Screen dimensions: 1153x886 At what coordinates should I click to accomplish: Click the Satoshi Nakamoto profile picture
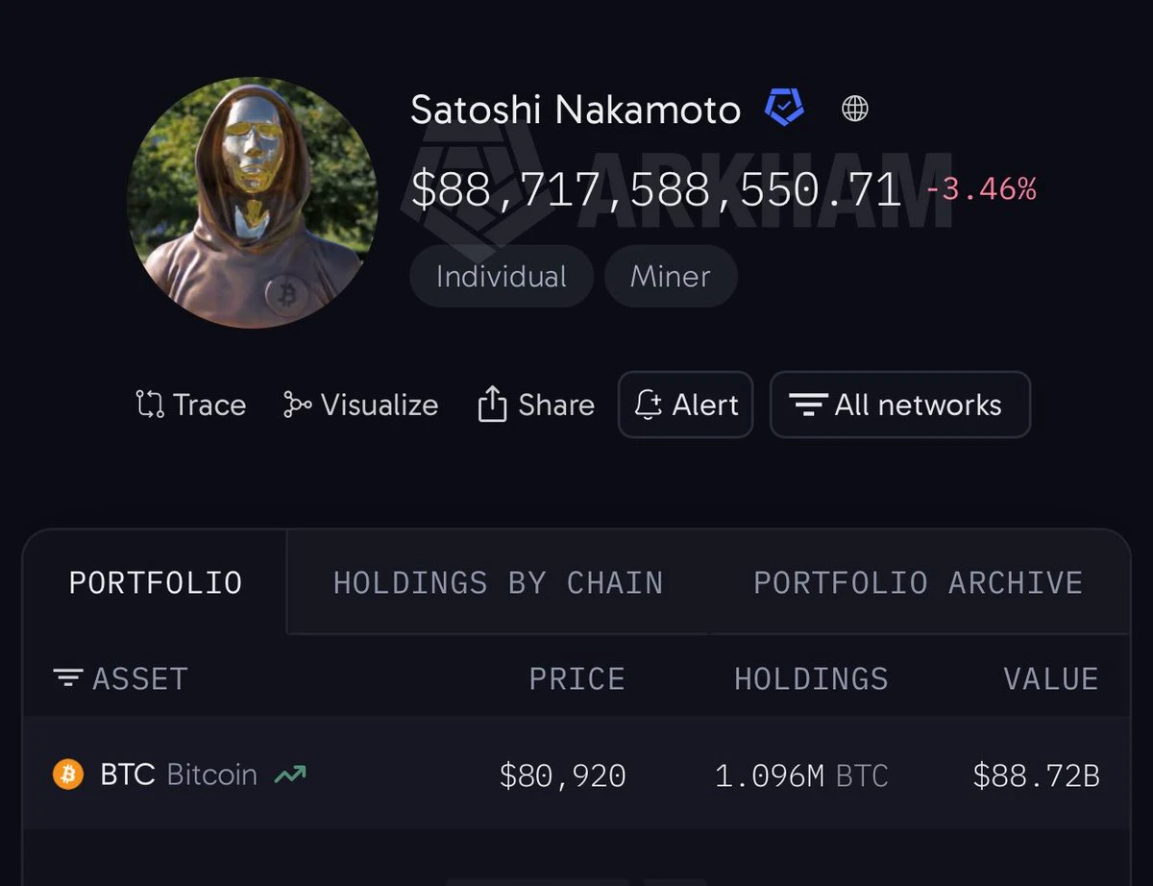(x=253, y=203)
